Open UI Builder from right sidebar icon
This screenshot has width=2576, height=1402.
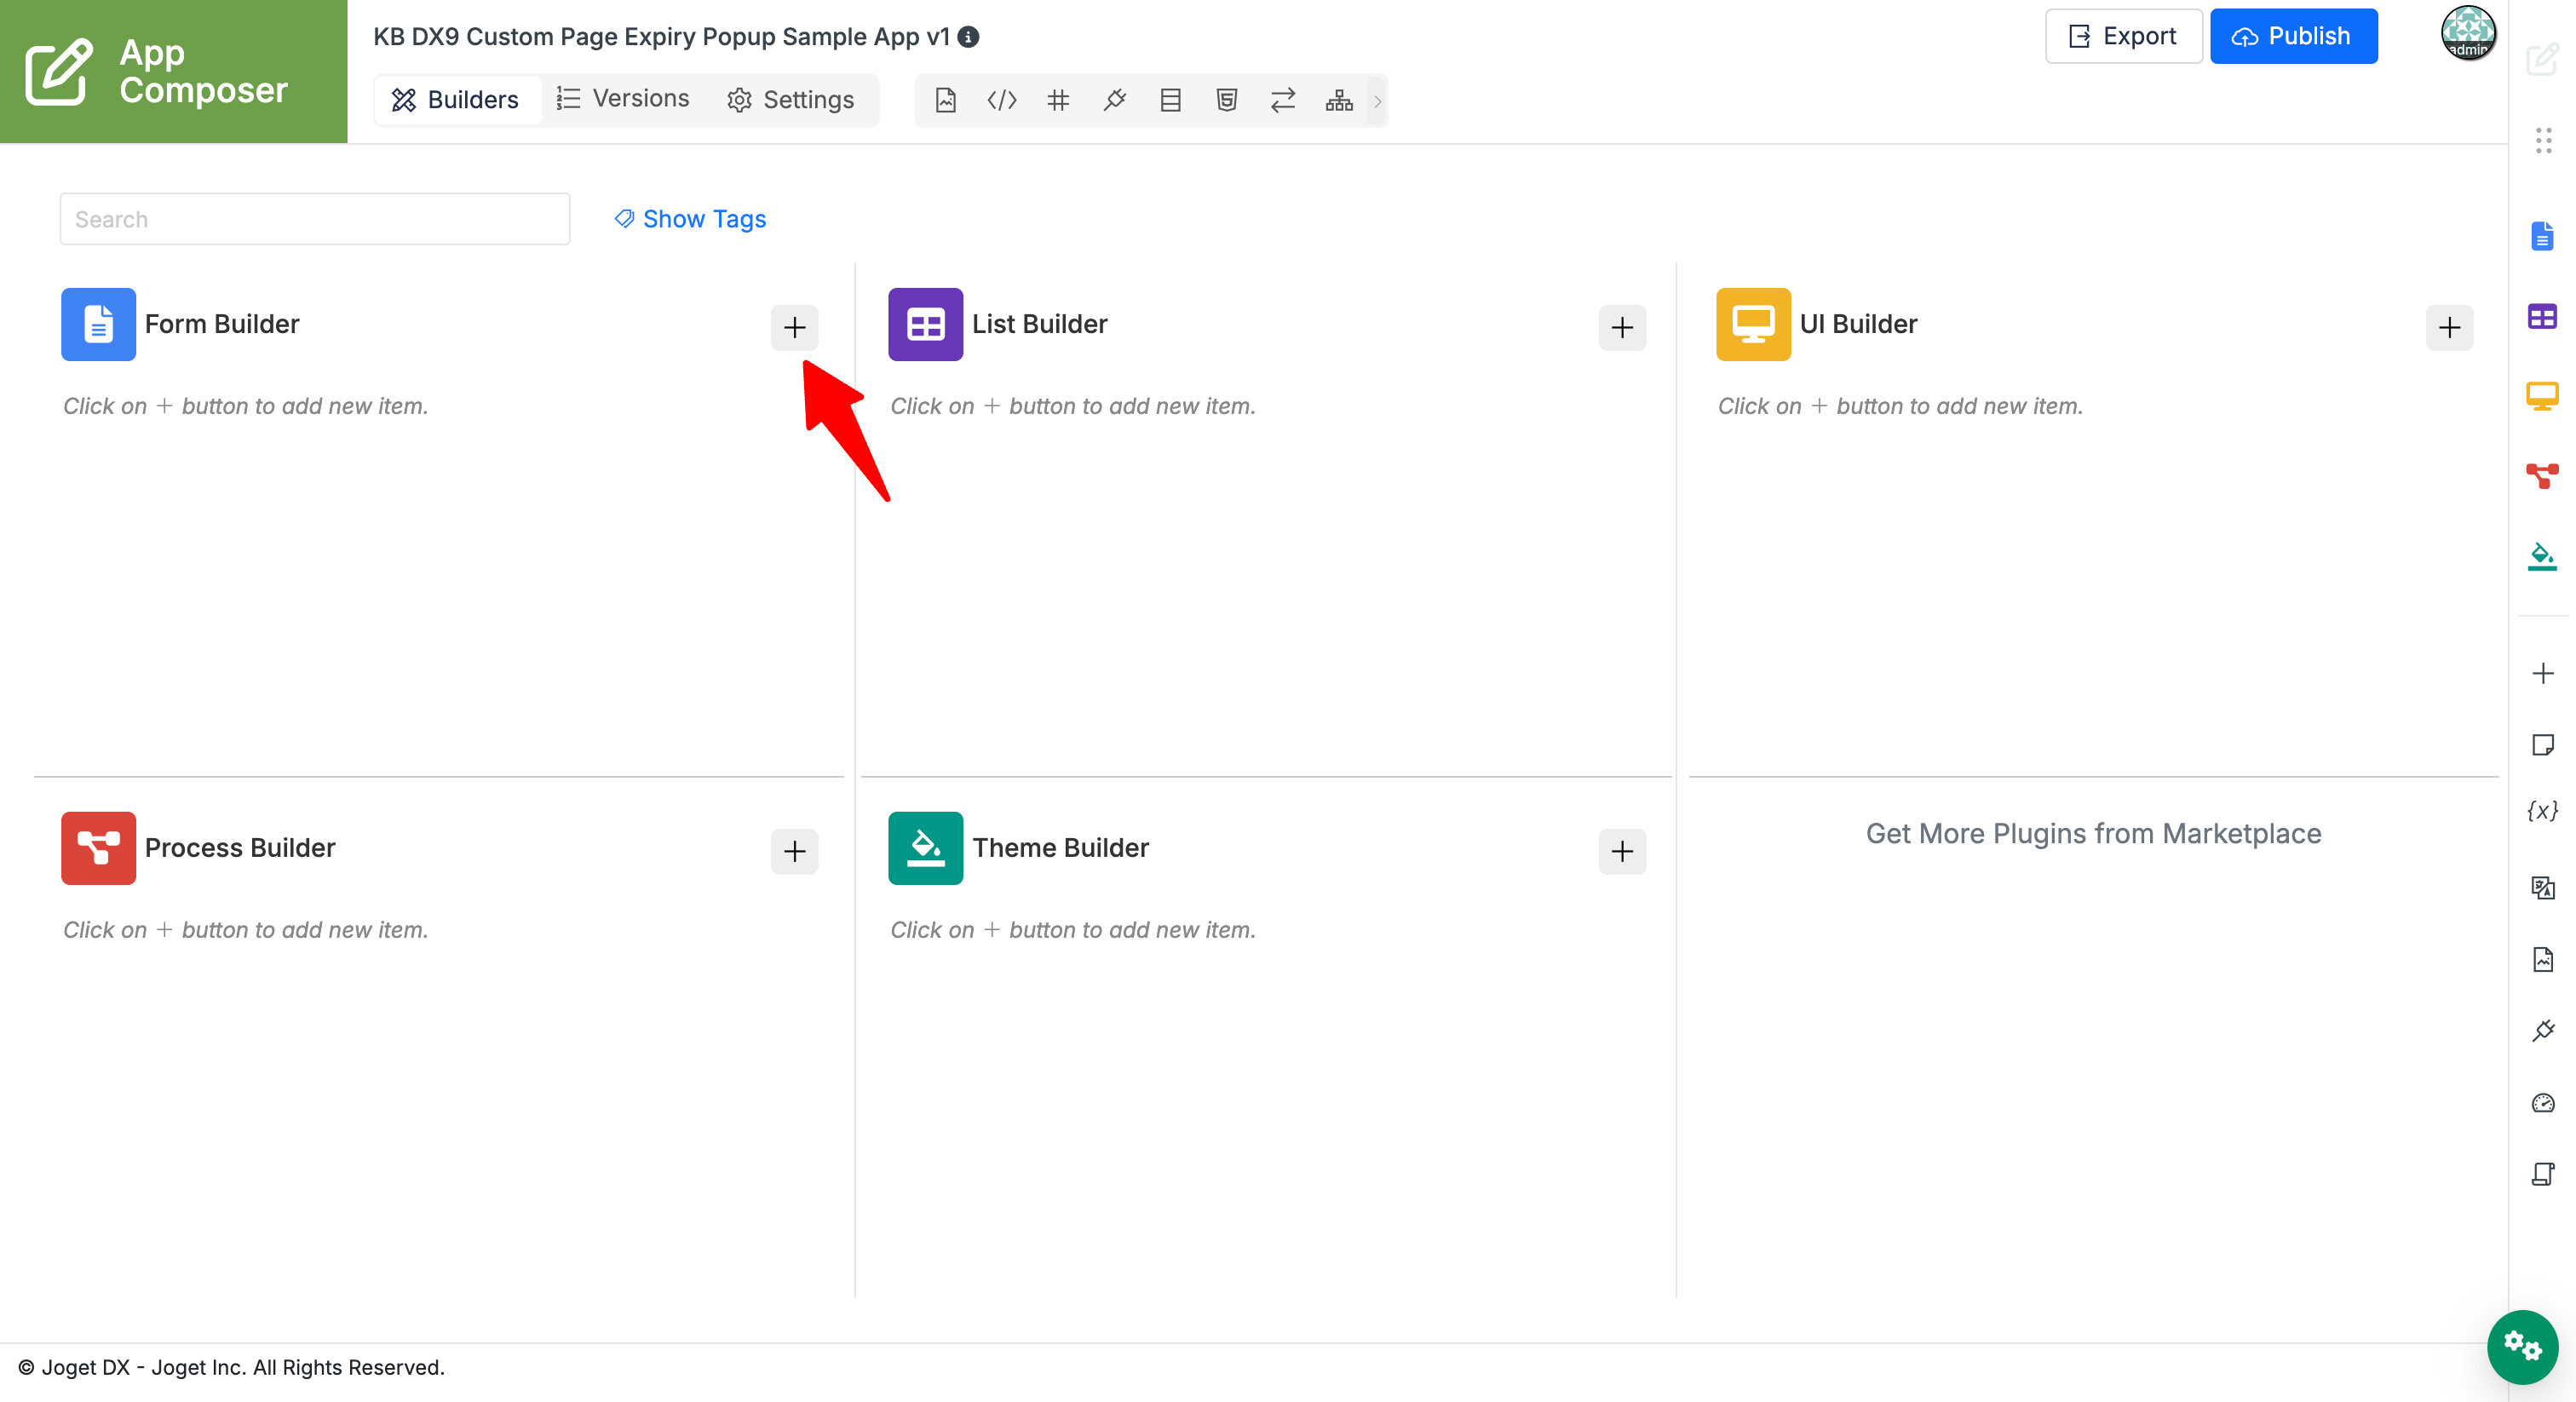[x=2542, y=396]
